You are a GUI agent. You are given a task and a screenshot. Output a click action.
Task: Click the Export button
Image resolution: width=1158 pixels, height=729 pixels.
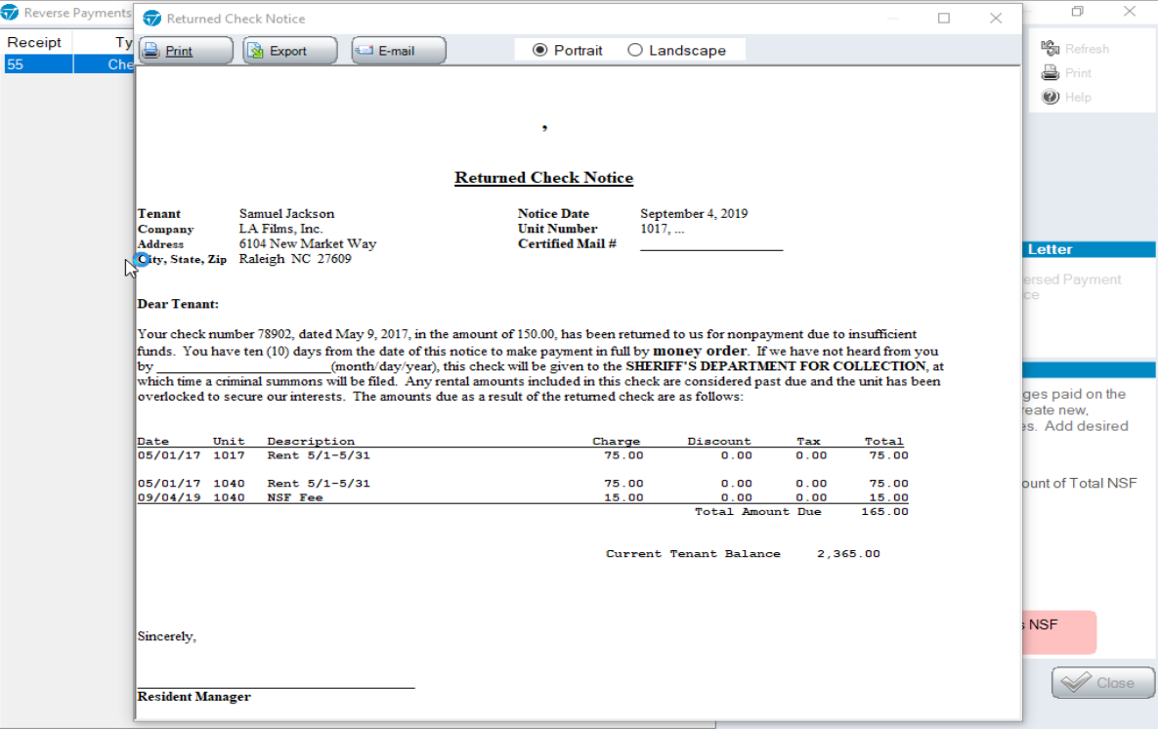[x=290, y=51]
